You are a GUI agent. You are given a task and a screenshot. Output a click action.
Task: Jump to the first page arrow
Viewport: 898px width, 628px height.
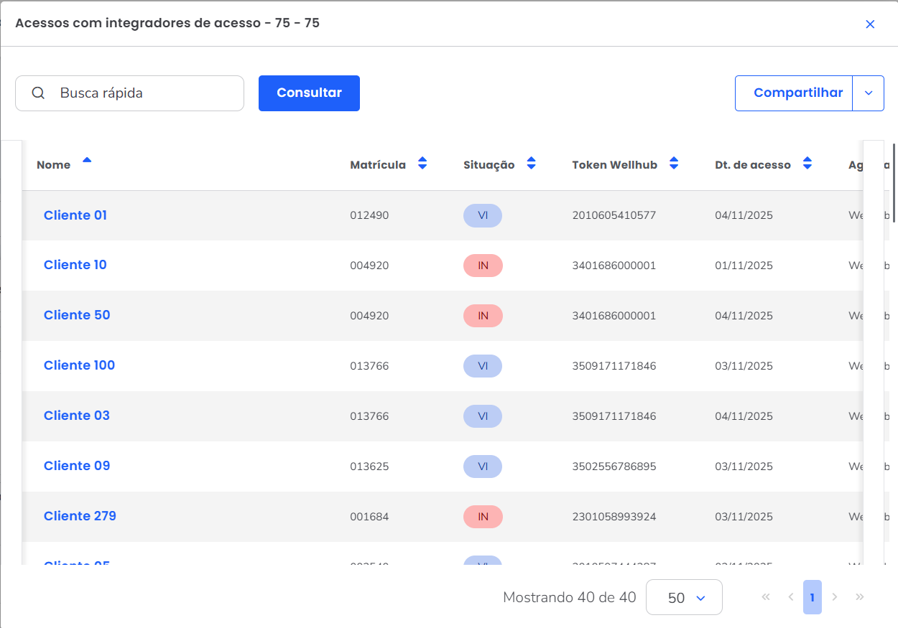[766, 597]
